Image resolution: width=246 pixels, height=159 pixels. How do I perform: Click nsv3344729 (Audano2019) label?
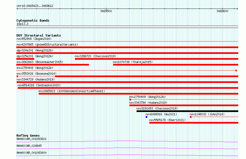(36, 79)
